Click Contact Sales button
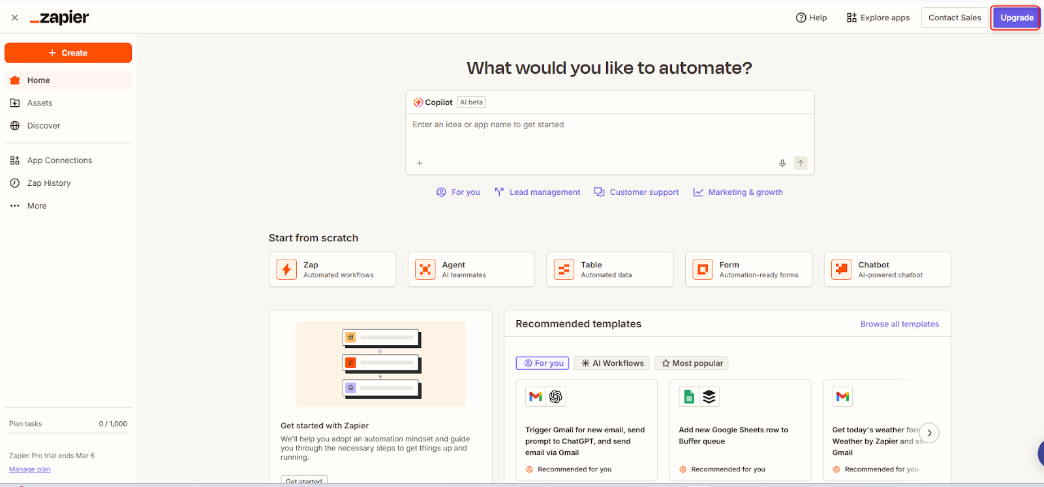The image size is (1044, 487). (x=955, y=18)
